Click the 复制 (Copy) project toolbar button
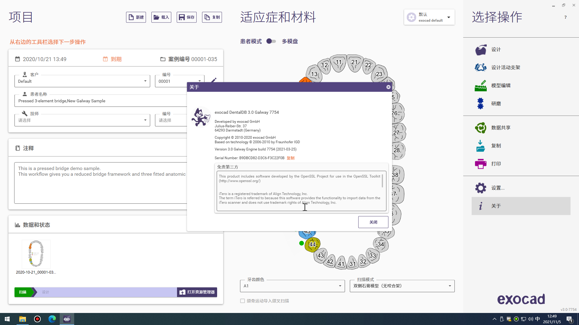 coord(212,17)
